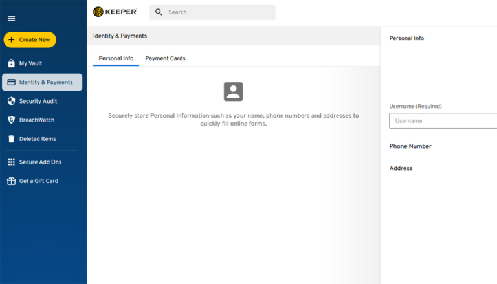Click the BreachWatch shield icon
The width and height of the screenshot is (497, 284).
11,120
